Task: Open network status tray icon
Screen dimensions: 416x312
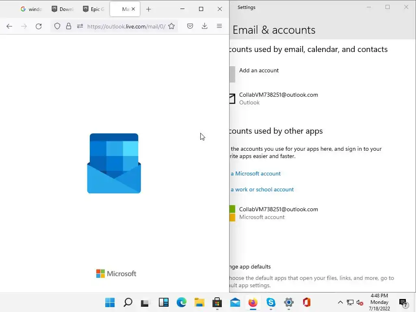Action: [x=350, y=302]
